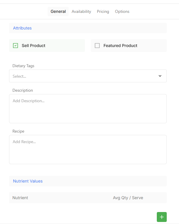Click the Nutrient column header
179x224 pixels.
point(20,198)
